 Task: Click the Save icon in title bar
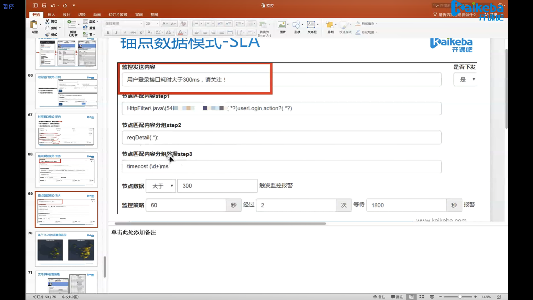(x=44, y=5)
